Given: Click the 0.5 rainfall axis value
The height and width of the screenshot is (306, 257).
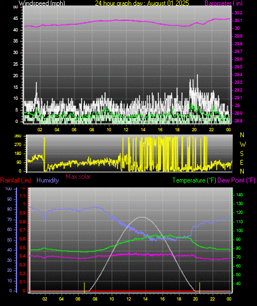Looking at the screenshot, I should click(x=23, y=248).
